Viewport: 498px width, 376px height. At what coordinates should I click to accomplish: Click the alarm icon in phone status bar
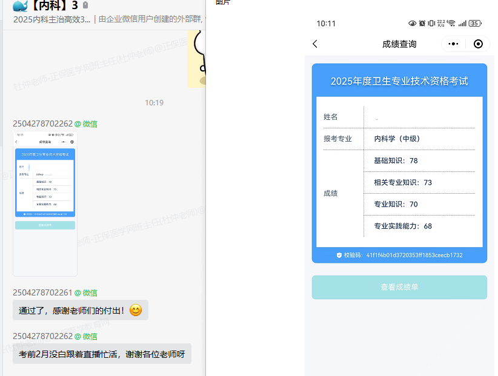[422, 24]
